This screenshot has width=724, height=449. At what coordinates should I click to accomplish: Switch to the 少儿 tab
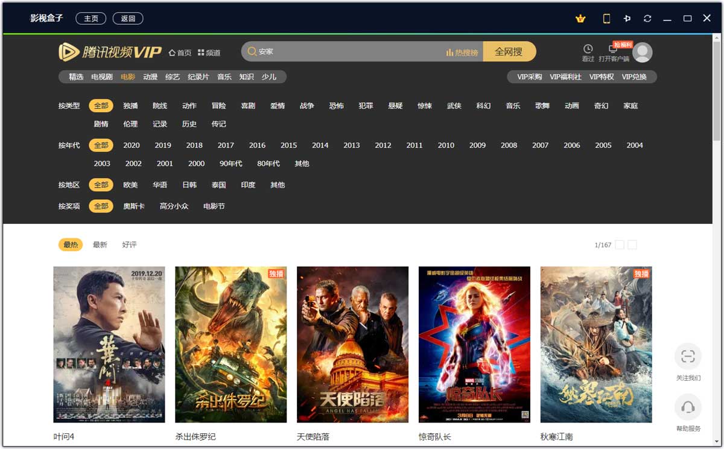(269, 77)
